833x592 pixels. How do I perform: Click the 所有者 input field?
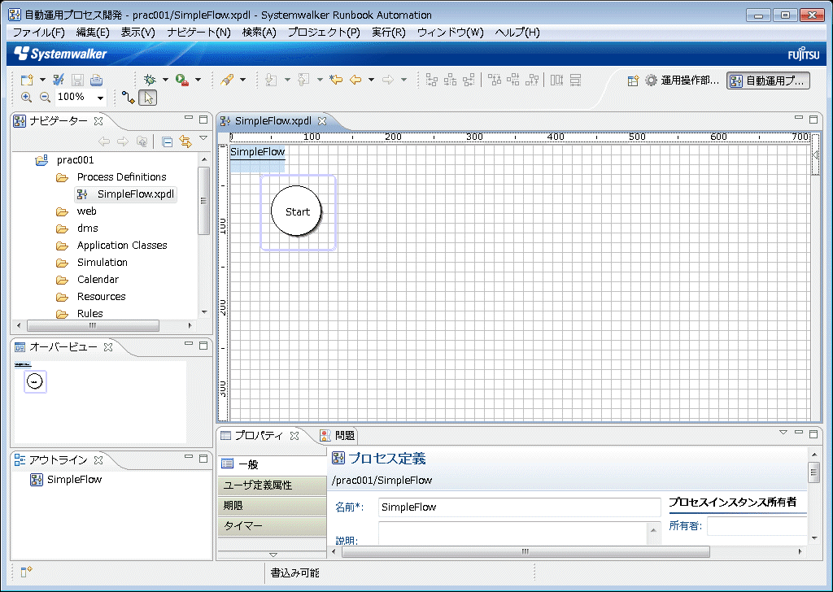[757, 526]
